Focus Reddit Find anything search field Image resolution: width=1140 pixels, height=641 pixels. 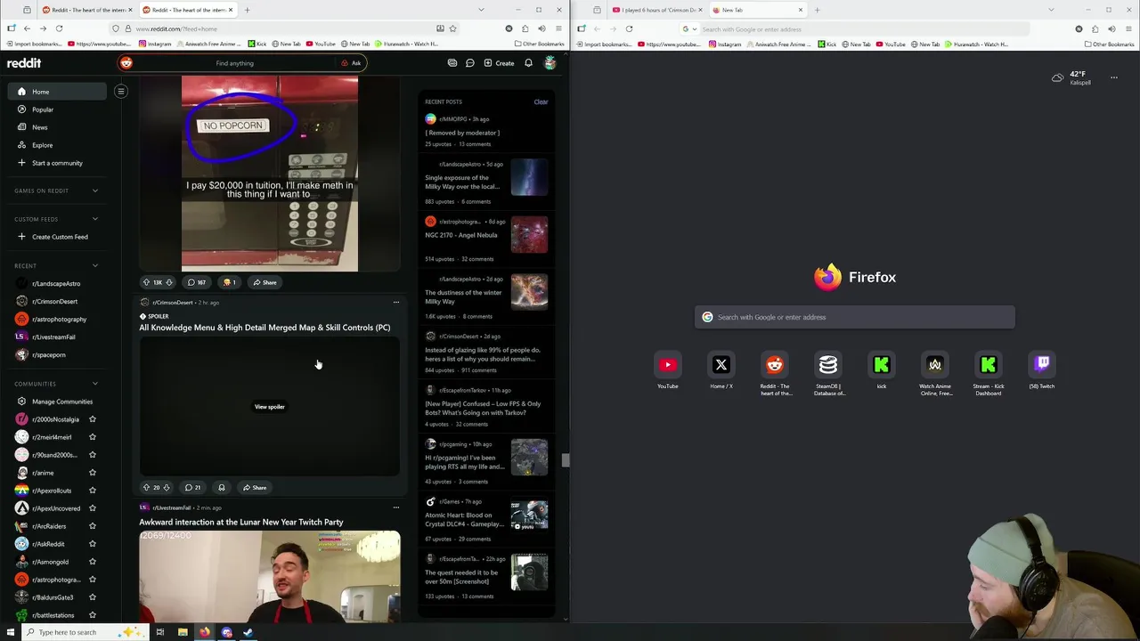(x=234, y=63)
